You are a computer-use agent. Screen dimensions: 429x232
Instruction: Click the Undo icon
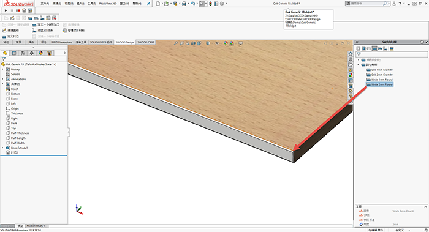coord(192,4)
